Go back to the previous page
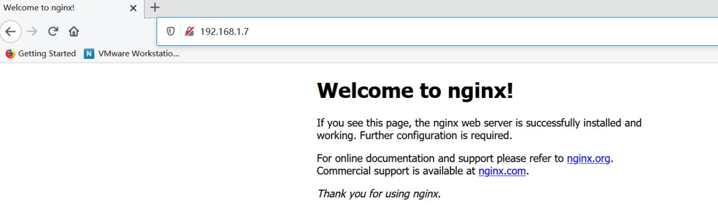The image size is (718, 212). (10, 31)
